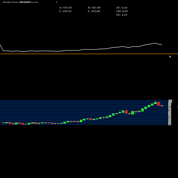
Task: Click the green candle with the highest wick
Action: [155, 103]
